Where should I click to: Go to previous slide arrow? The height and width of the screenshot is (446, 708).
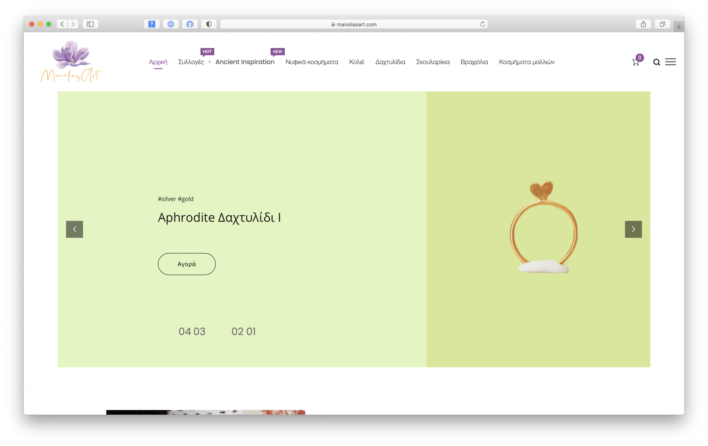tap(74, 229)
